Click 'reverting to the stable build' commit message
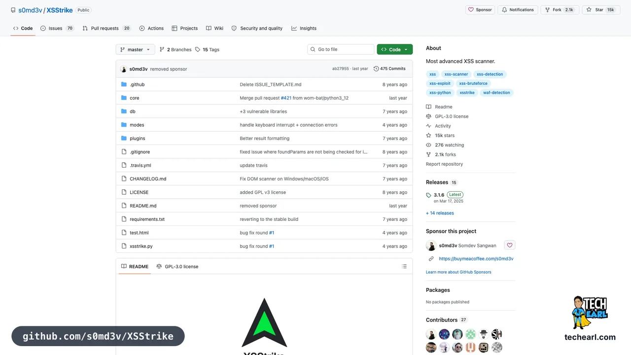Image resolution: width=631 pixels, height=355 pixels. pos(269,219)
